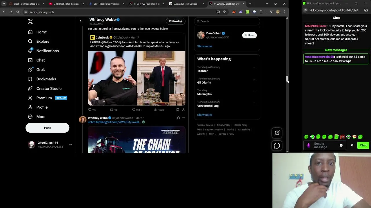371x208 pixels.
Task: Bookmark the Tether tweet
Action: (x=178, y=110)
